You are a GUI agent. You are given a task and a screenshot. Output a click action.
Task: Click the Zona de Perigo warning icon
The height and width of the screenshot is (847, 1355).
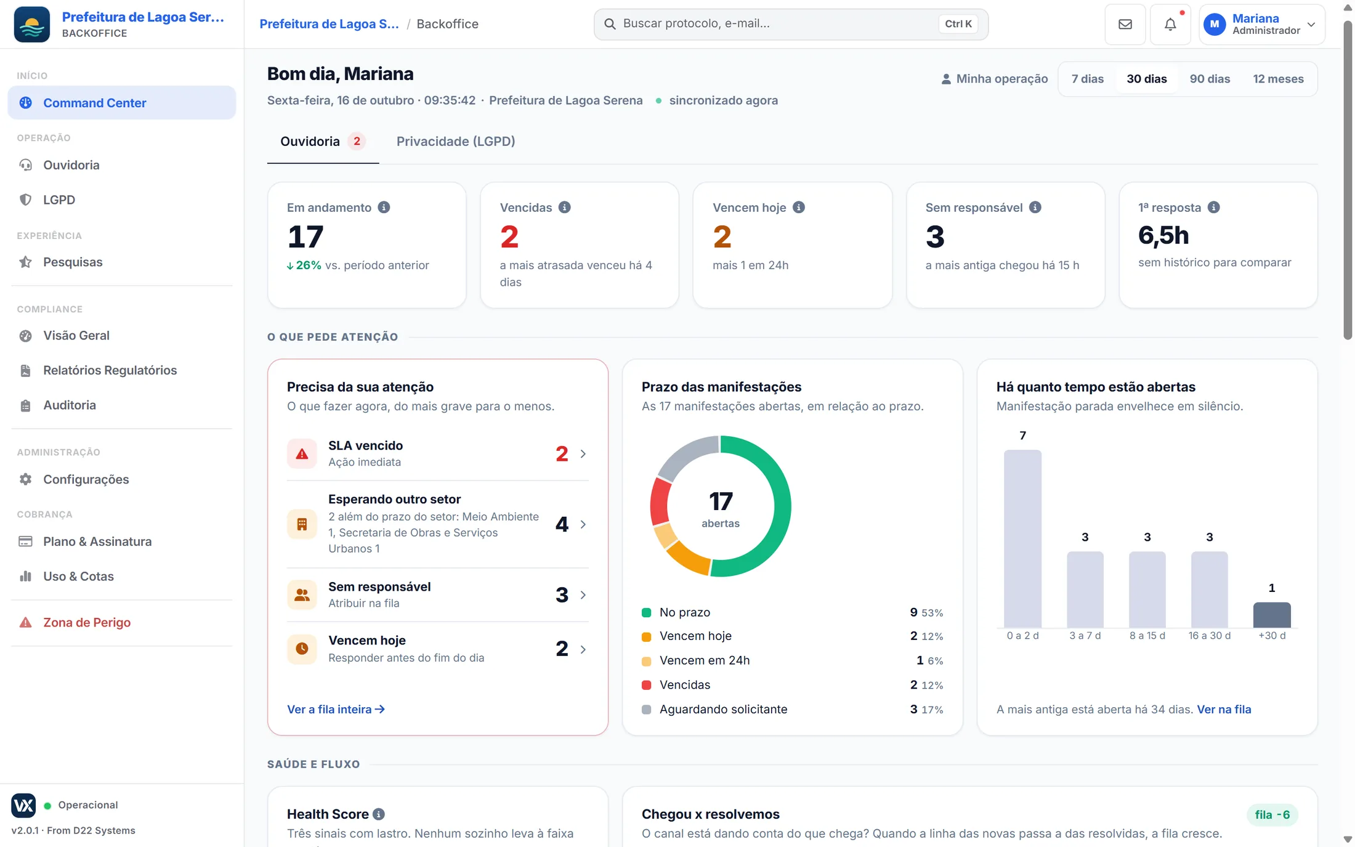[25, 622]
